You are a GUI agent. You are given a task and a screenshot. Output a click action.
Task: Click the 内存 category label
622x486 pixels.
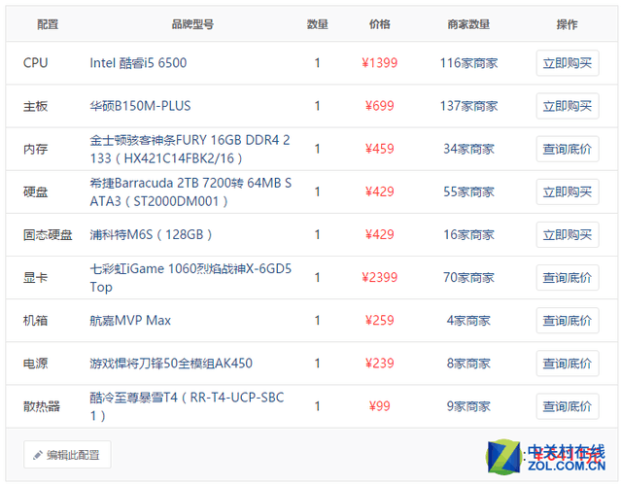point(35,149)
